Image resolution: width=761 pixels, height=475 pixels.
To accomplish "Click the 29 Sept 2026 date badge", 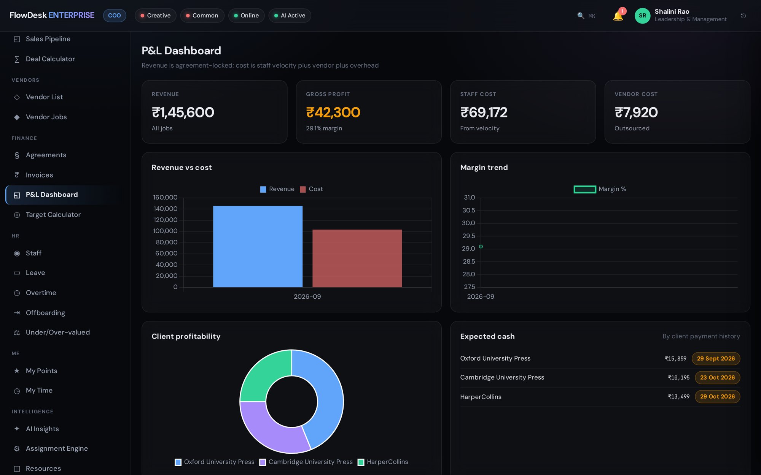I will (716, 358).
